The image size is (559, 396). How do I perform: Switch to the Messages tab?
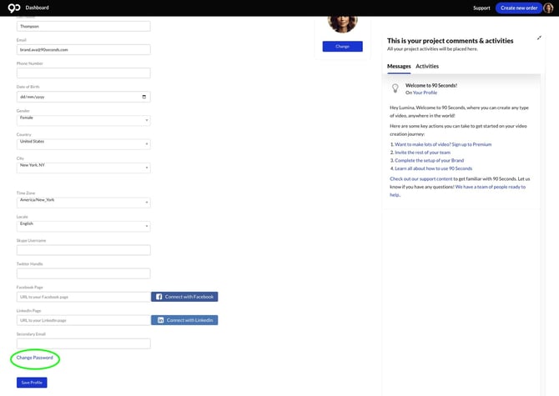(x=399, y=66)
